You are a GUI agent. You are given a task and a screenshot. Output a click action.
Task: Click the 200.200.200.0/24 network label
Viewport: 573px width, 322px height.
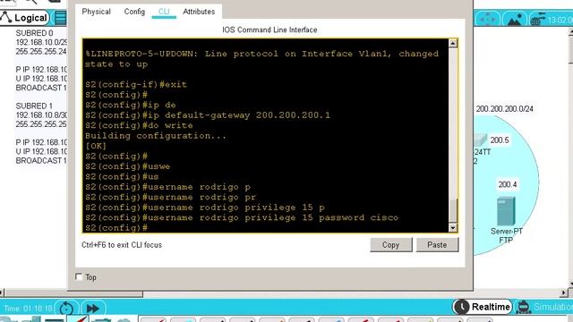tap(504, 109)
